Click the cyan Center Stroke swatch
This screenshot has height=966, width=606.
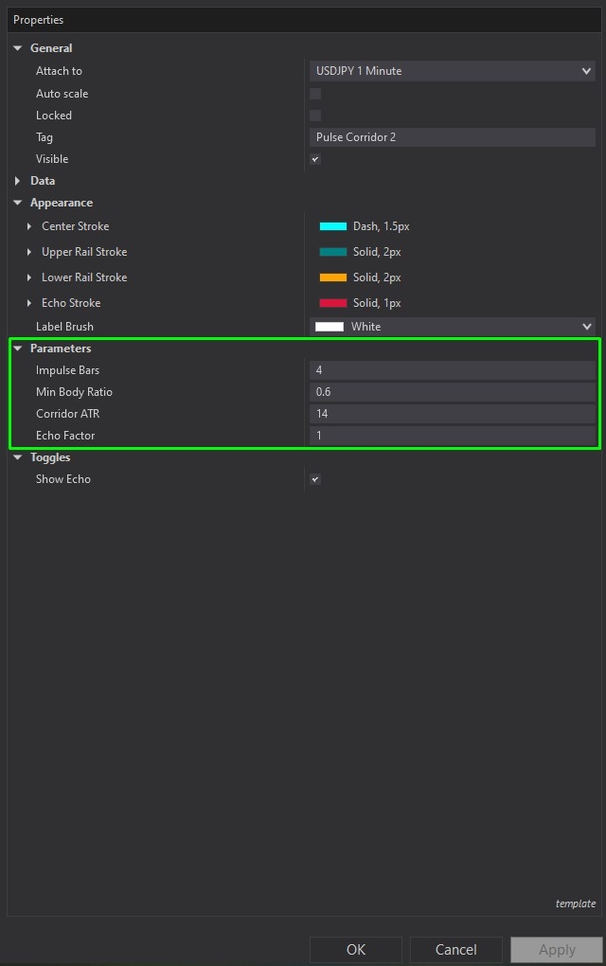[333, 226]
